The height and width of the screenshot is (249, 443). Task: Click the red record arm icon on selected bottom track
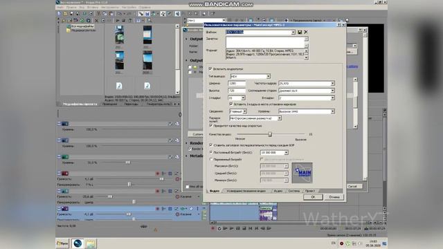point(158,209)
